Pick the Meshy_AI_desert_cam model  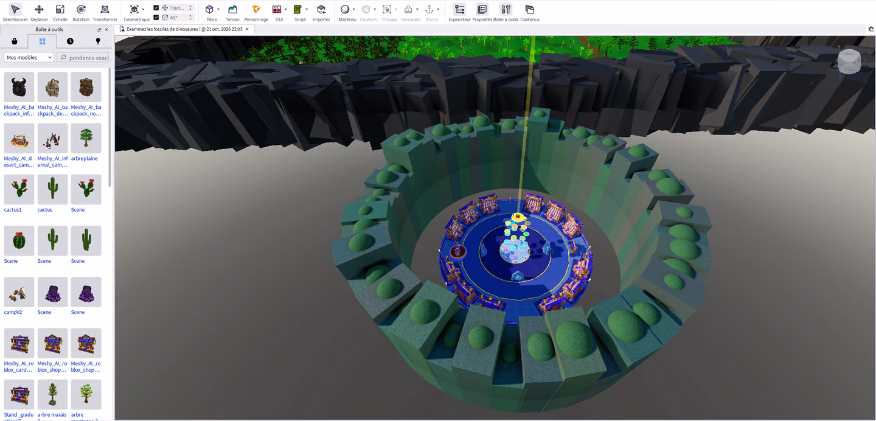point(19,138)
